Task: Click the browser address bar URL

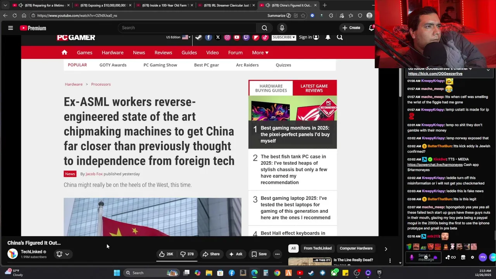Action: click(x=77, y=15)
